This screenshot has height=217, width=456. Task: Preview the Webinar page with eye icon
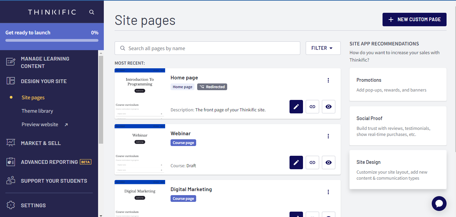tap(329, 162)
